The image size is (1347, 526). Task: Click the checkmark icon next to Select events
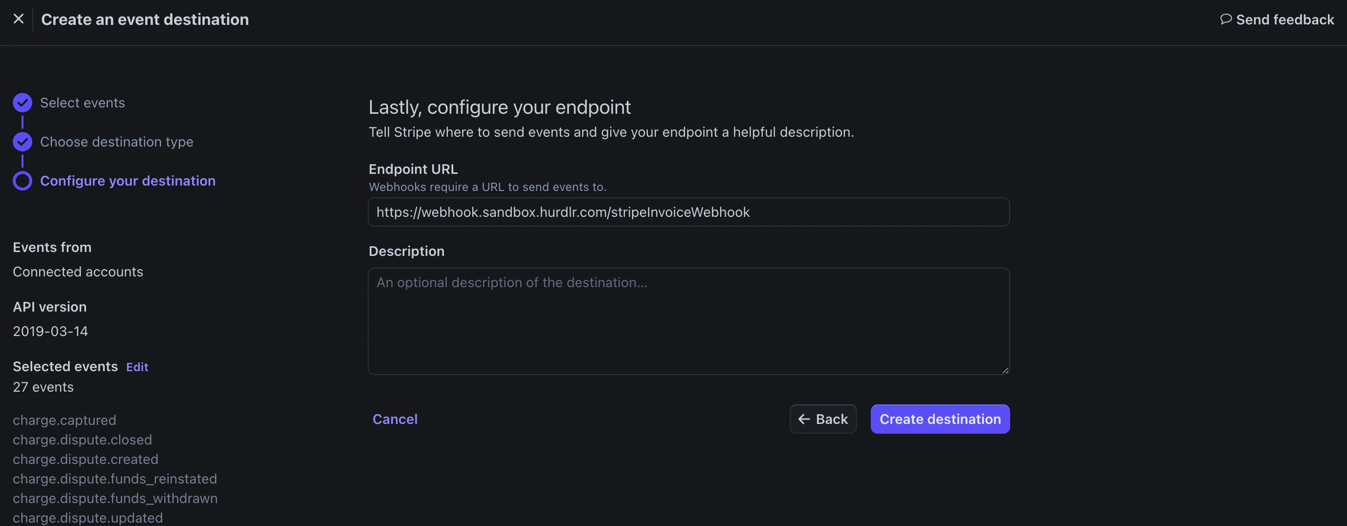click(x=22, y=103)
